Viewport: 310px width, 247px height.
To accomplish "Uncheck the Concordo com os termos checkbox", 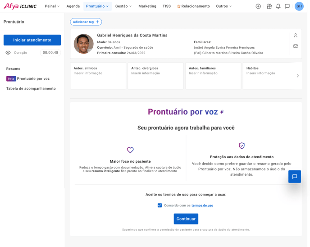I will (x=160, y=205).
